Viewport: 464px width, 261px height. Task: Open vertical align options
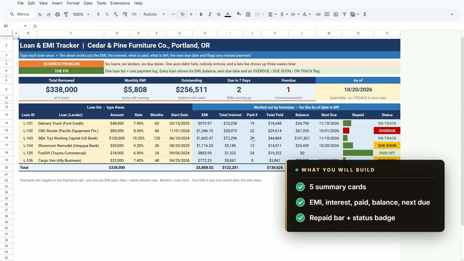284,14
